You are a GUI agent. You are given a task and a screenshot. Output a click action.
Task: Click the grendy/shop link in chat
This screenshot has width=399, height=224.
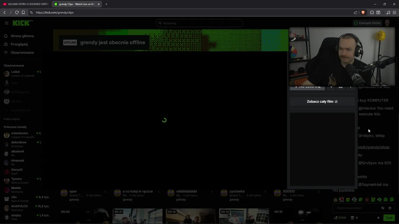pos(373,147)
